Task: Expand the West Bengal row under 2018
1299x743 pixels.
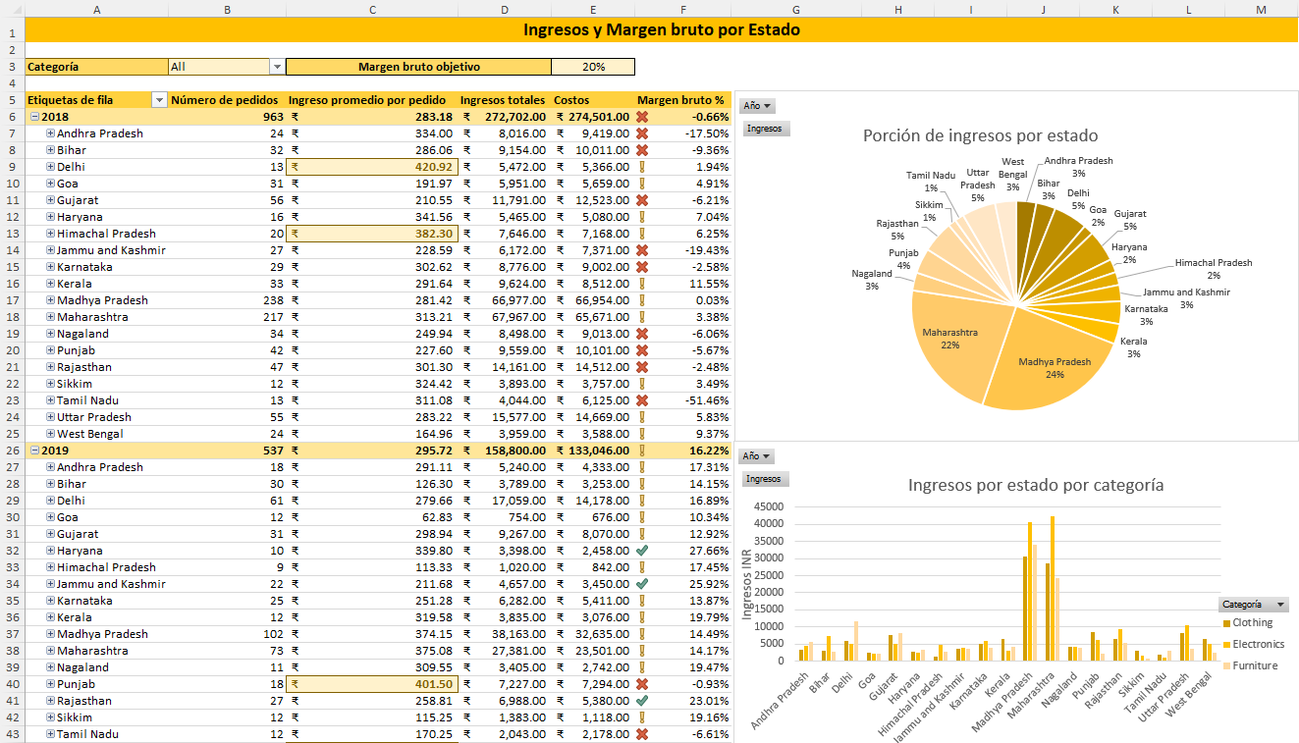Action: (50, 434)
